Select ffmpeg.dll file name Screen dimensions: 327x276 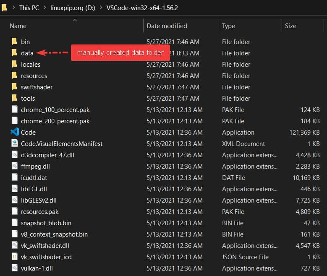click(x=35, y=167)
